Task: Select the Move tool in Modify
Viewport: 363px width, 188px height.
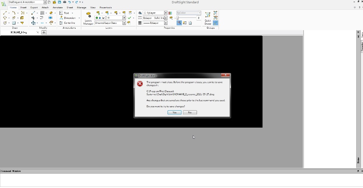Action: [x=33, y=23]
